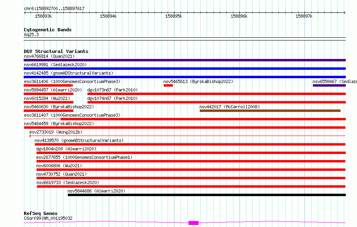Viewport: 357px width, 227px height.
Task: Open nsv4730752 (Quan2021) label
Action: point(61,174)
